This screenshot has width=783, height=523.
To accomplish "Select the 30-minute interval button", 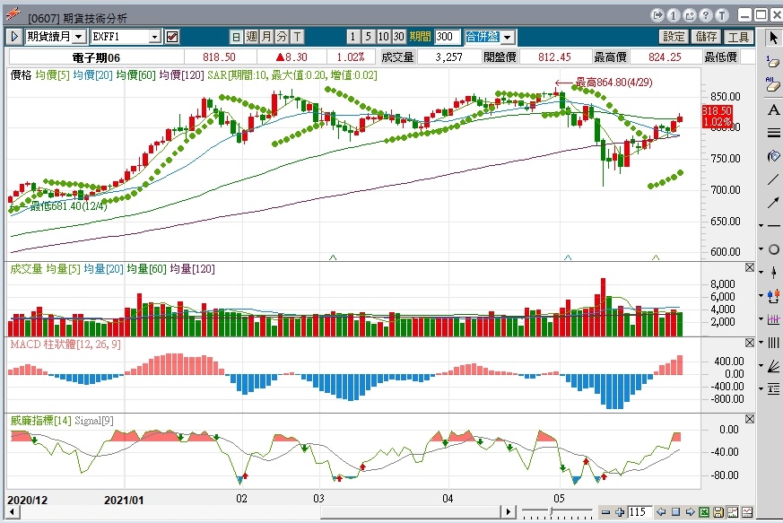I will pyautogui.click(x=398, y=37).
